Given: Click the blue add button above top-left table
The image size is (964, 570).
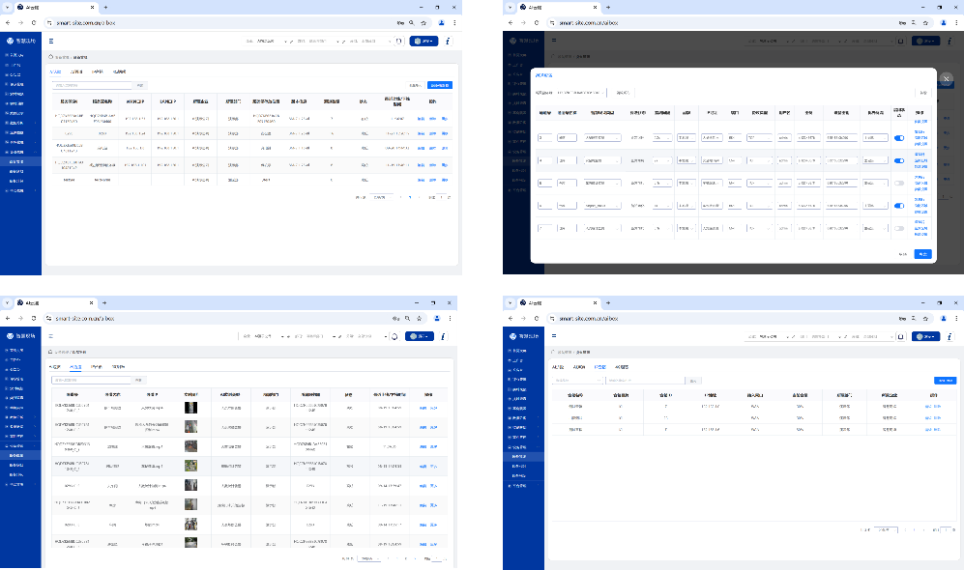Looking at the screenshot, I should (440, 85).
